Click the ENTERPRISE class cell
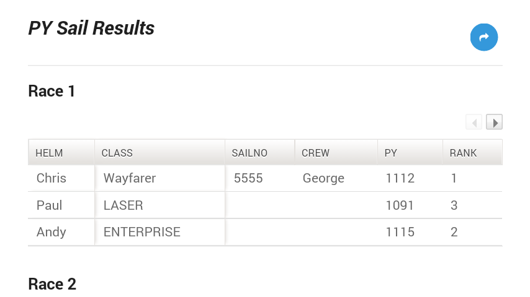 pyautogui.click(x=142, y=232)
